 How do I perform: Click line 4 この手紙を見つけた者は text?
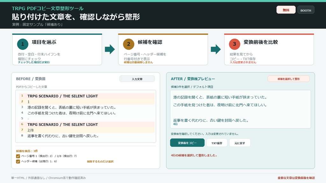point(72,113)
